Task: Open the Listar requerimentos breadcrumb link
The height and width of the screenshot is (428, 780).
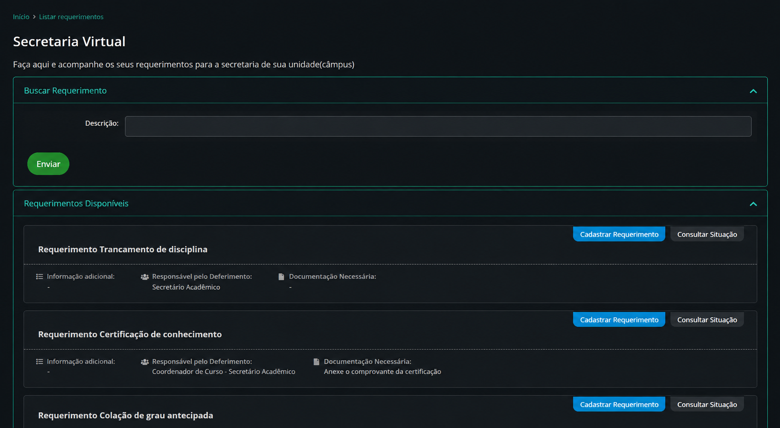Action: pos(71,17)
